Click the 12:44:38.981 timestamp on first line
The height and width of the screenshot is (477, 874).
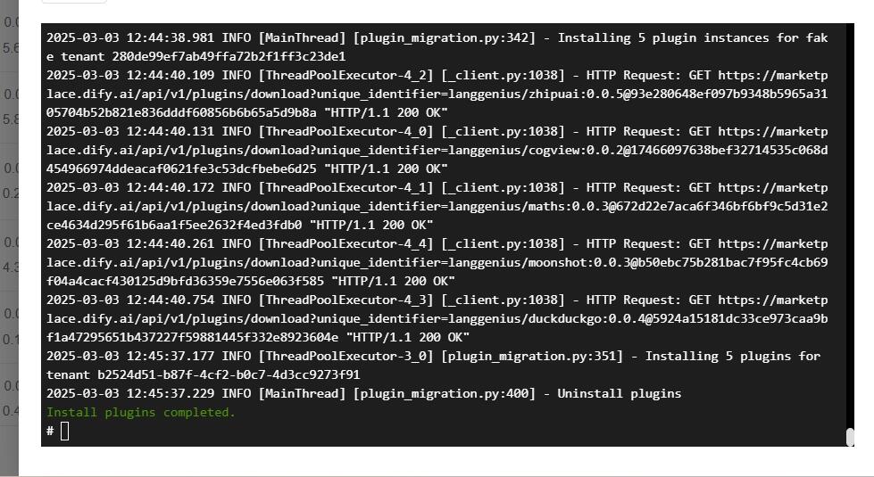tap(170, 37)
